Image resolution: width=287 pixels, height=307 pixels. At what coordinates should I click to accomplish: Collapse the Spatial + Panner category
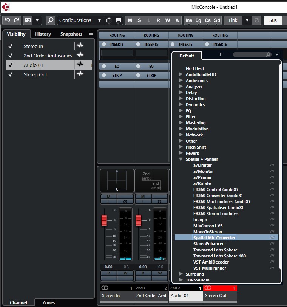click(181, 159)
